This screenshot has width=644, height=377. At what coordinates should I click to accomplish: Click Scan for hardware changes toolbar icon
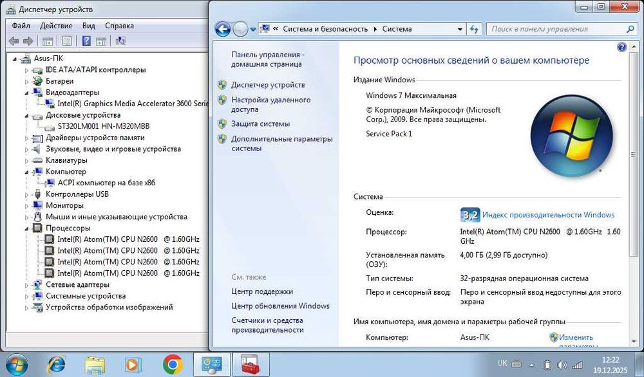(x=120, y=41)
